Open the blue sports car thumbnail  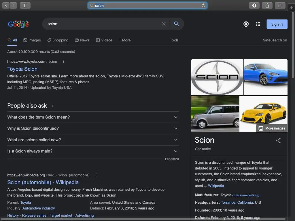coord(266,77)
